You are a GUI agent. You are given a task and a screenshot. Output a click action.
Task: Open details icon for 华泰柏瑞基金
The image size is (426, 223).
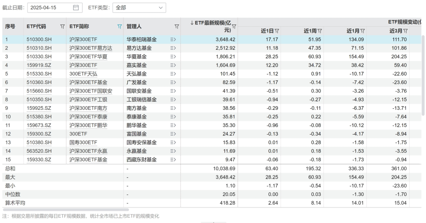[x=173, y=40]
